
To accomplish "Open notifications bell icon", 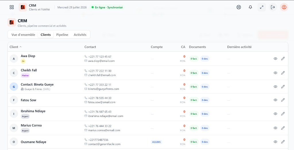I will click(x=250, y=7).
